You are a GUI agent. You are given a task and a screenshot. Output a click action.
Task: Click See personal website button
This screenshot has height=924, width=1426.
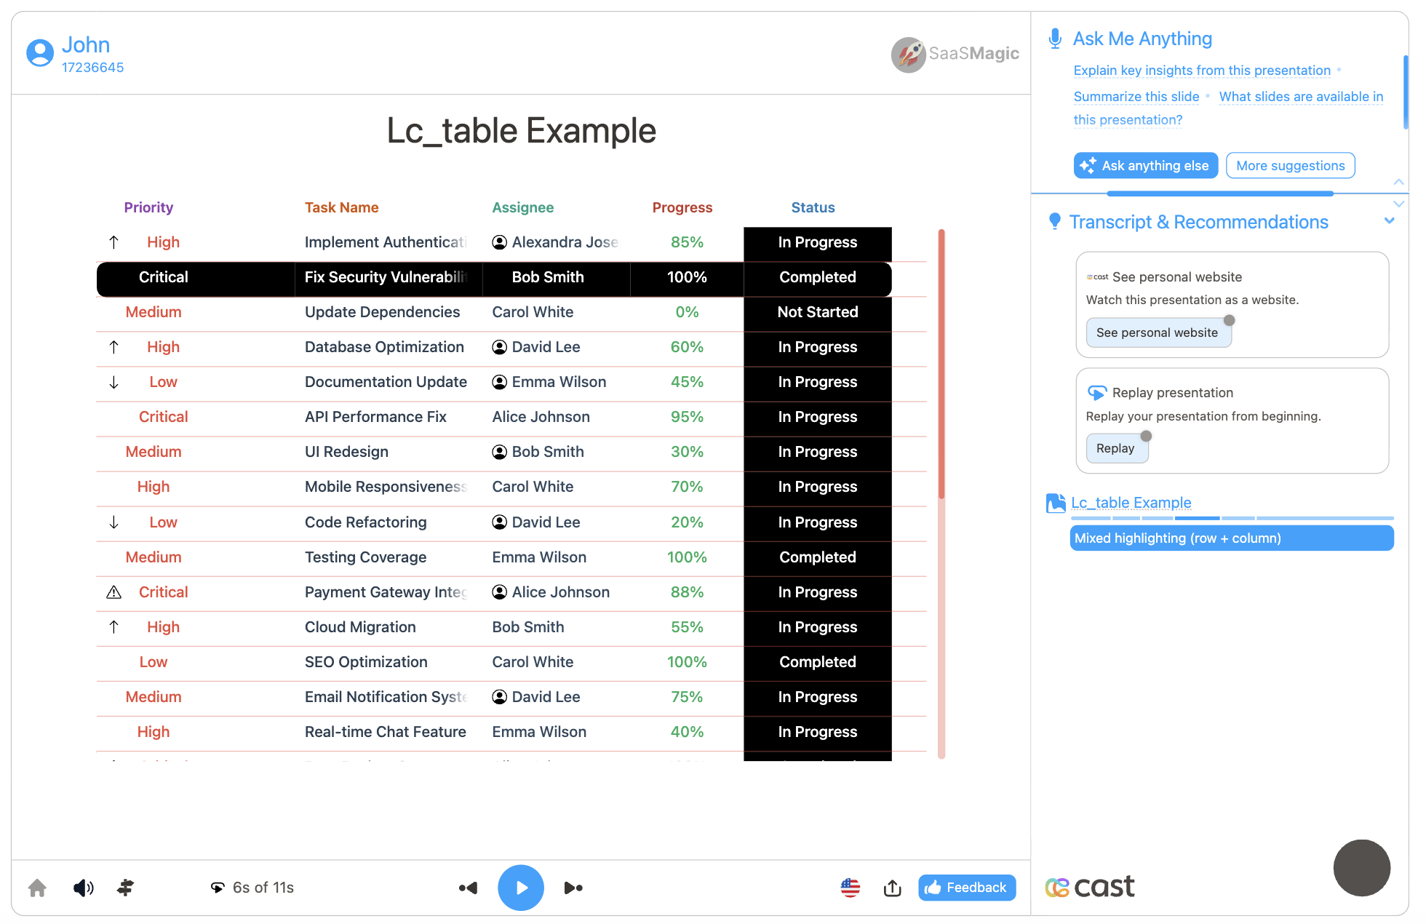coord(1157,332)
